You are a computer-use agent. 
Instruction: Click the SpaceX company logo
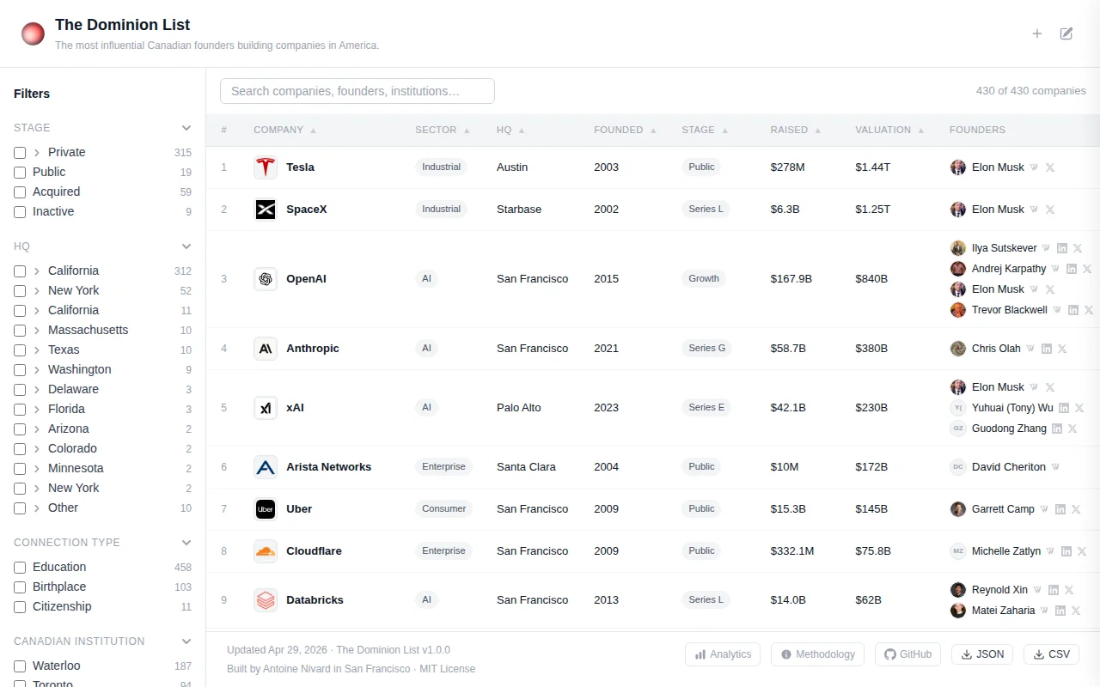pos(266,210)
